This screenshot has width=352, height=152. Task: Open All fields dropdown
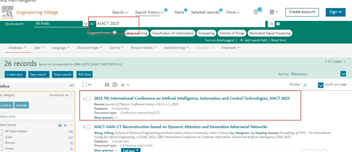tap(61, 24)
